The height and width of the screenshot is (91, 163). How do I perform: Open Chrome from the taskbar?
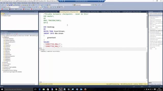pyautogui.click(x=56, y=89)
